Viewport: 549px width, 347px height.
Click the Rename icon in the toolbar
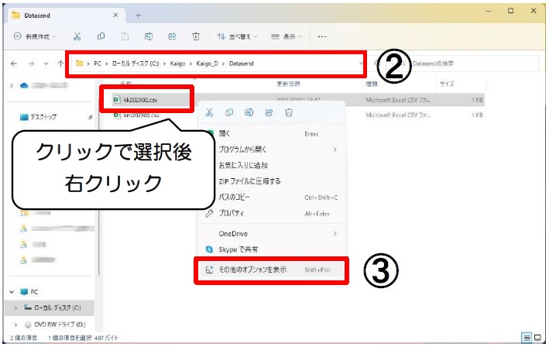pyautogui.click(x=149, y=36)
